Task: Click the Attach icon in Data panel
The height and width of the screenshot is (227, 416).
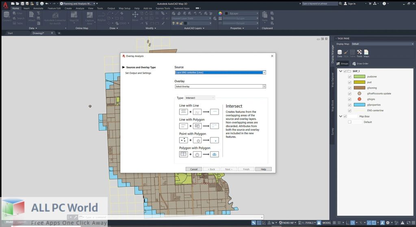Action: tap(32, 16)
